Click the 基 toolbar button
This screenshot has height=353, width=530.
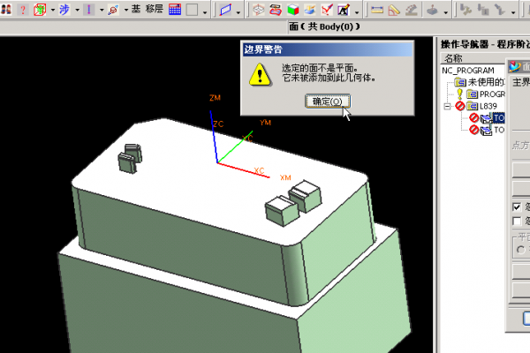(x=135, y=9)
